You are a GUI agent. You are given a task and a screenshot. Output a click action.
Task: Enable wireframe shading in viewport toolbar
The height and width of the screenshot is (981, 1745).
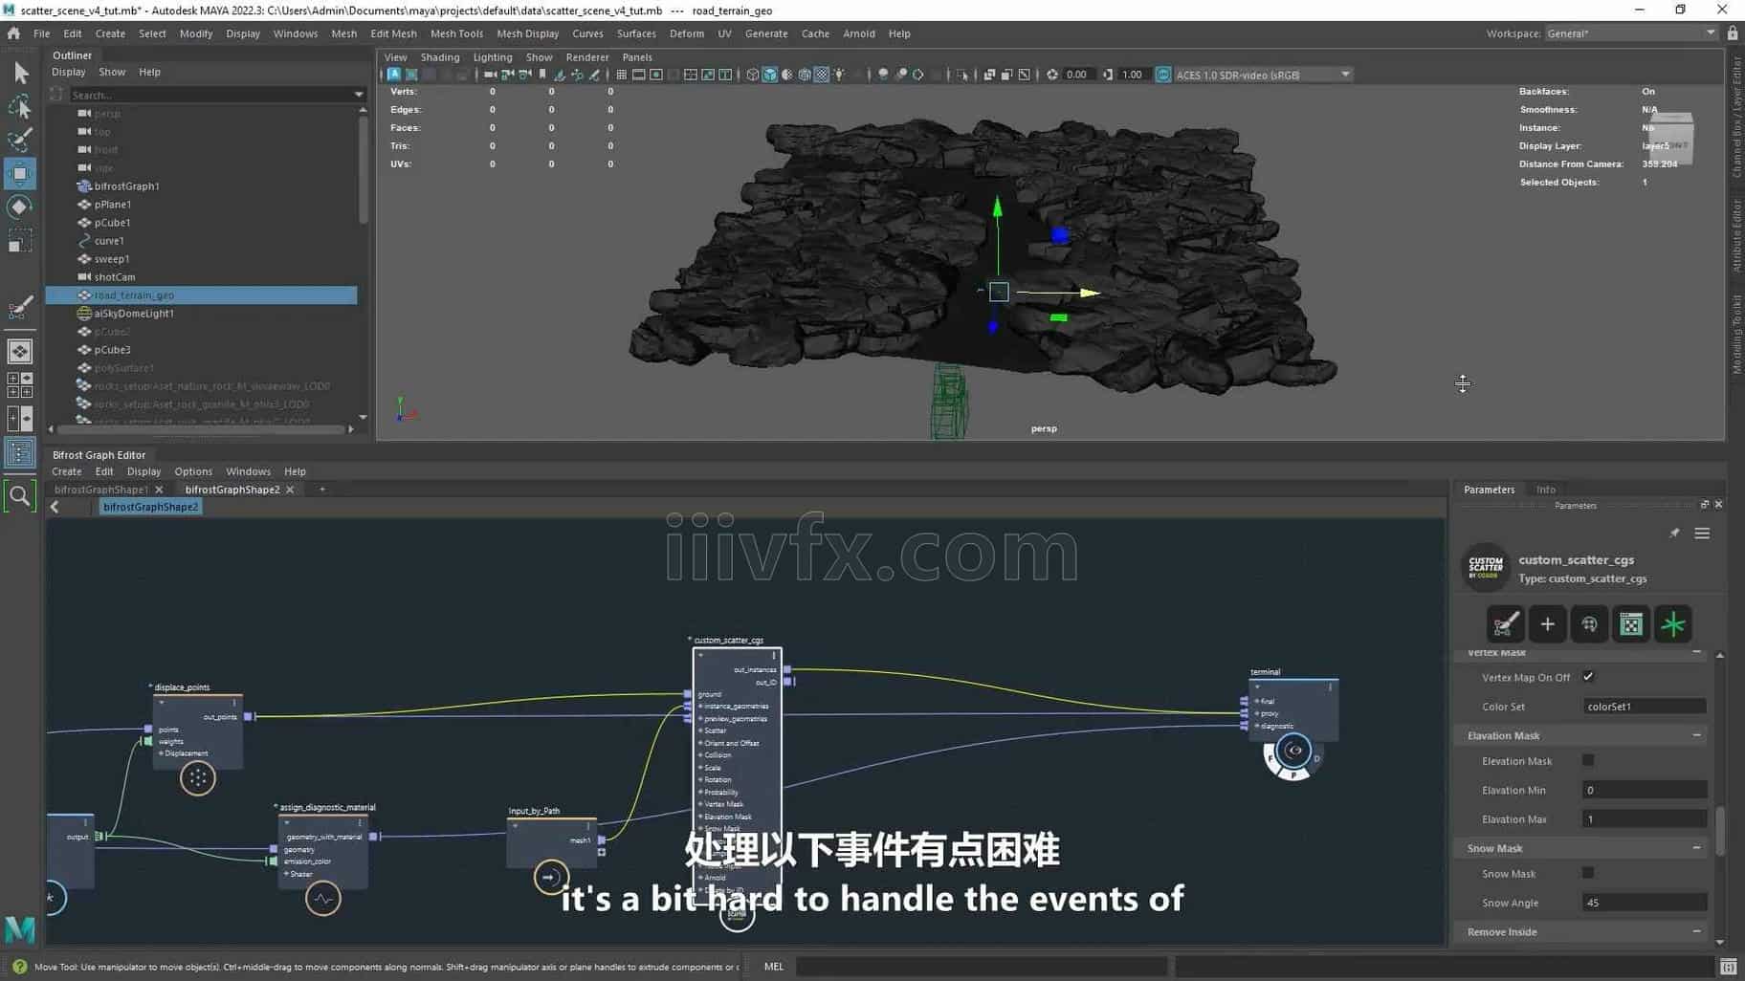pos(752,75)
